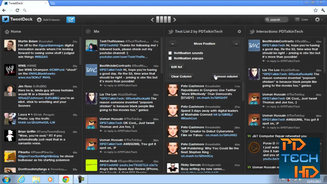Go to previous columns with left chevron
327x184 pixels.
[152, 20]
